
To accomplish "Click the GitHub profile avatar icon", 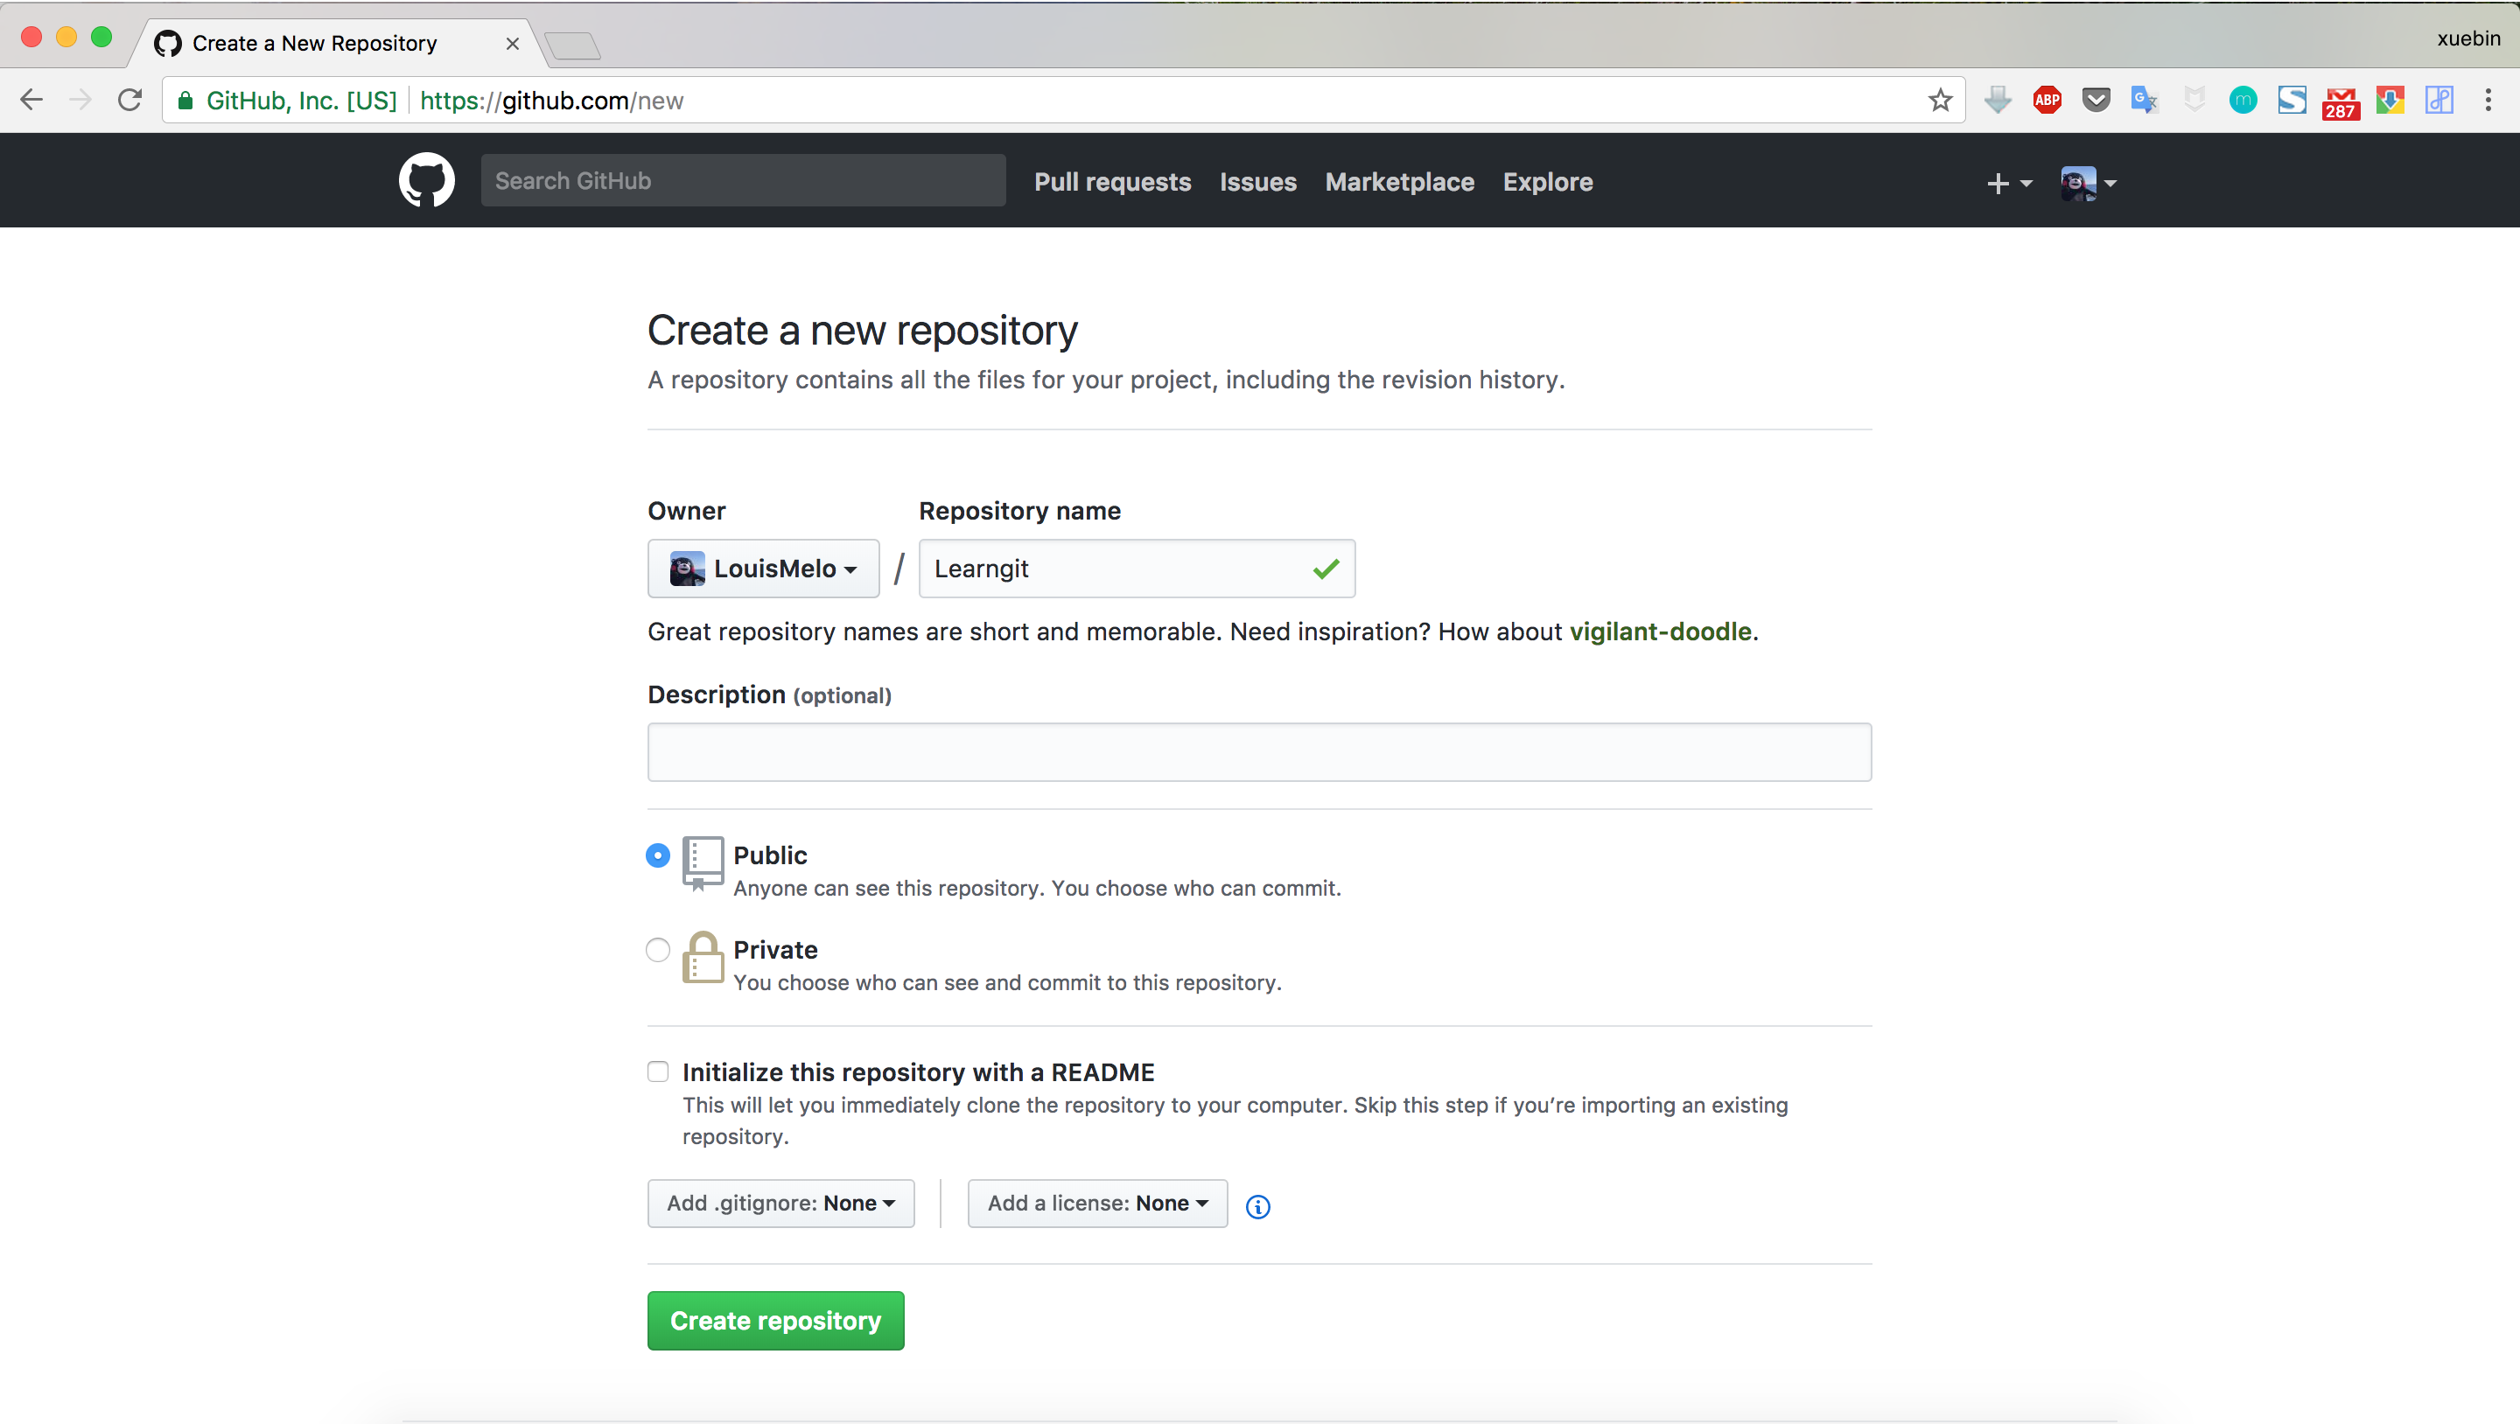I will 2079,182.
